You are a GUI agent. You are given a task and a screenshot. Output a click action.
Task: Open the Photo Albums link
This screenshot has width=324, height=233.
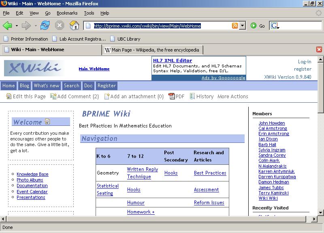tap(30, 180)
